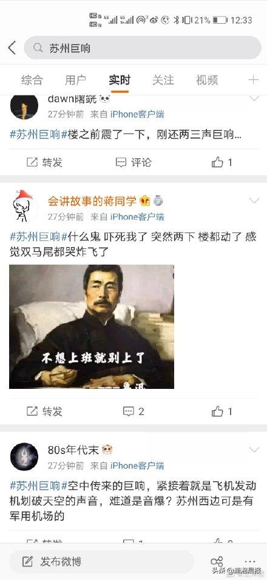Click the search field containing 苏州巨响
267x580 pixels.
143,48
